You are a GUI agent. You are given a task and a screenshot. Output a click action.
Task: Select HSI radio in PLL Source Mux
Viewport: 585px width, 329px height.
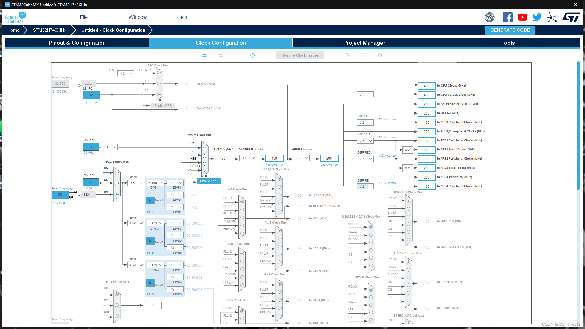[117, 172]
